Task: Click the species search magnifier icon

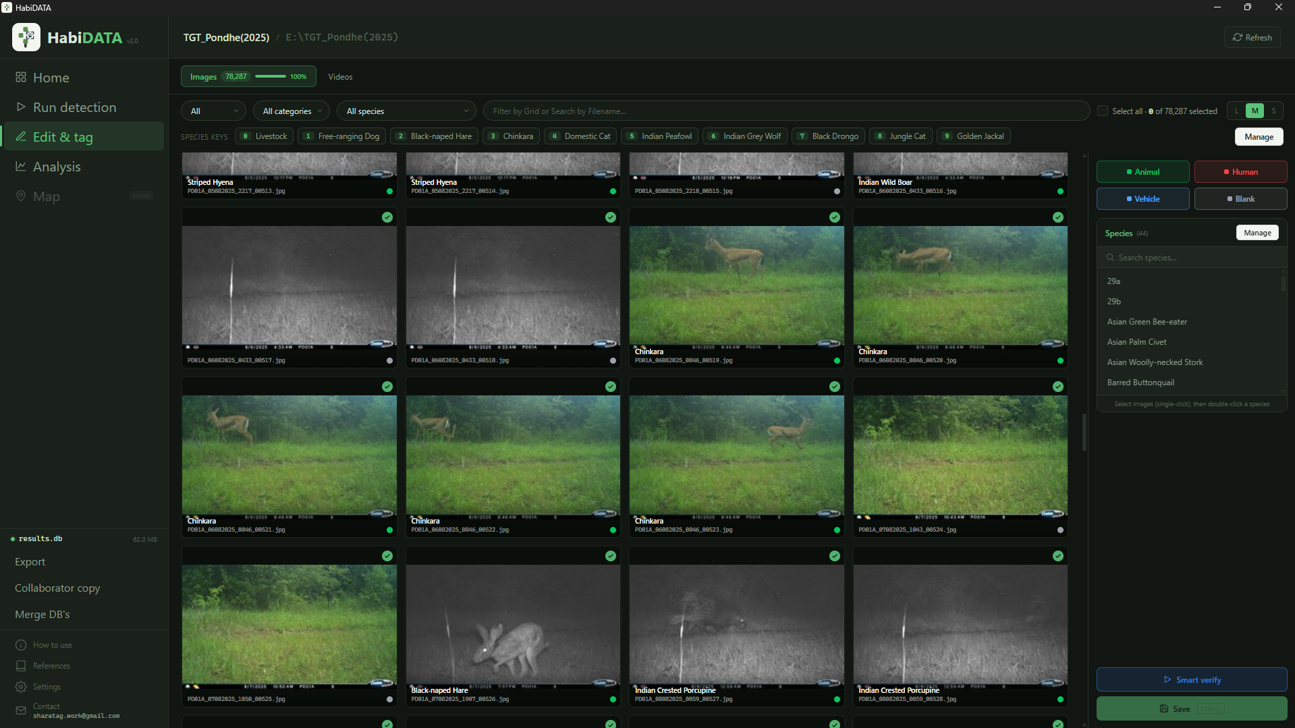Action: pyautogui.click(x=1110, y=257)
